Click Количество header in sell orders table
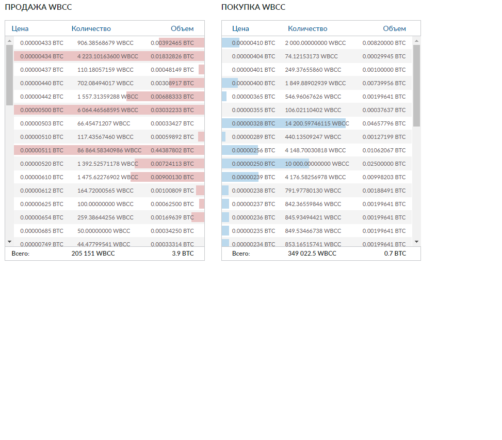 [91, 29]
